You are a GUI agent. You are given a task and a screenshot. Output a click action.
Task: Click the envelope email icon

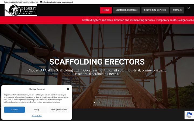click(x=41, y=2)
